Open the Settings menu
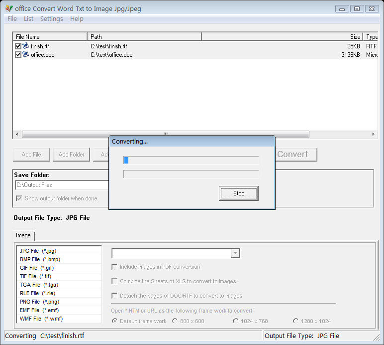The height and width of the screenshot is (345, 384). pyautogui.click(x=52, y=18)
